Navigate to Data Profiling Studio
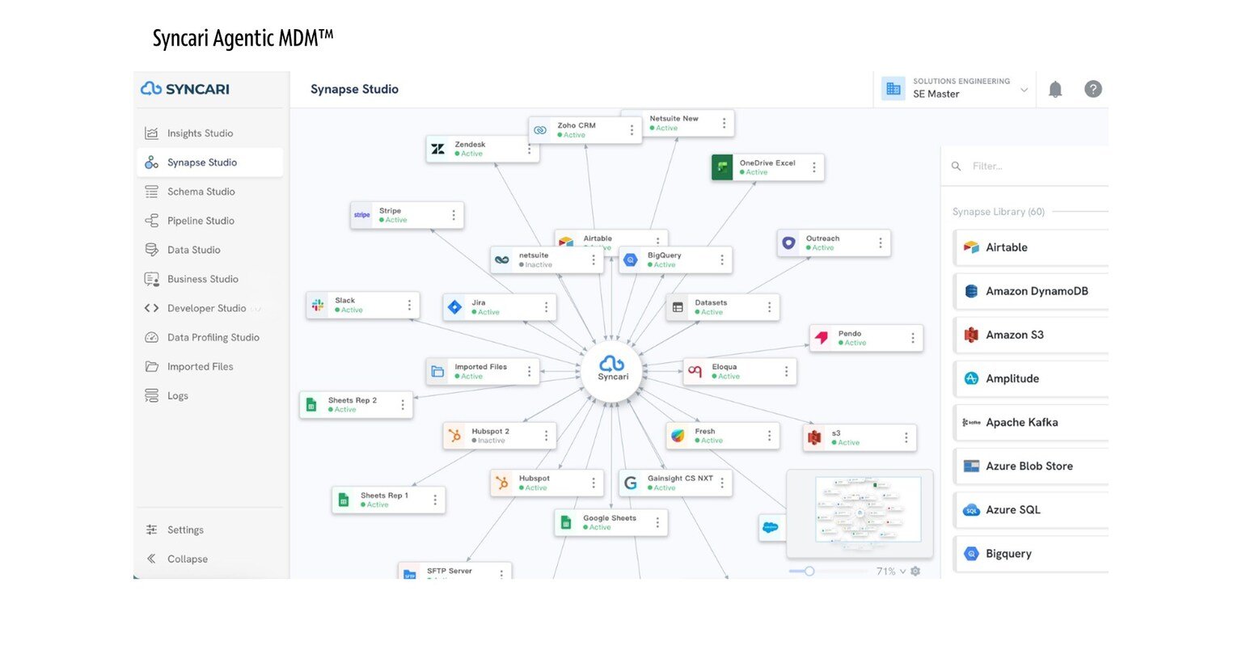Viewport: 1242px width, 650px height. [x=213, y=337]
